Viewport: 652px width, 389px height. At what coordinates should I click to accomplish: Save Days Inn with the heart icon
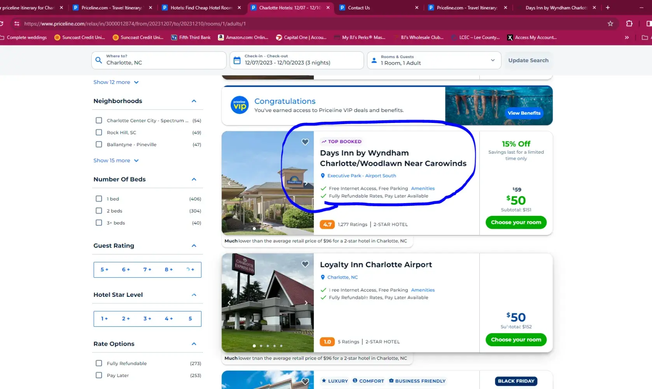[x=305, y=142]
